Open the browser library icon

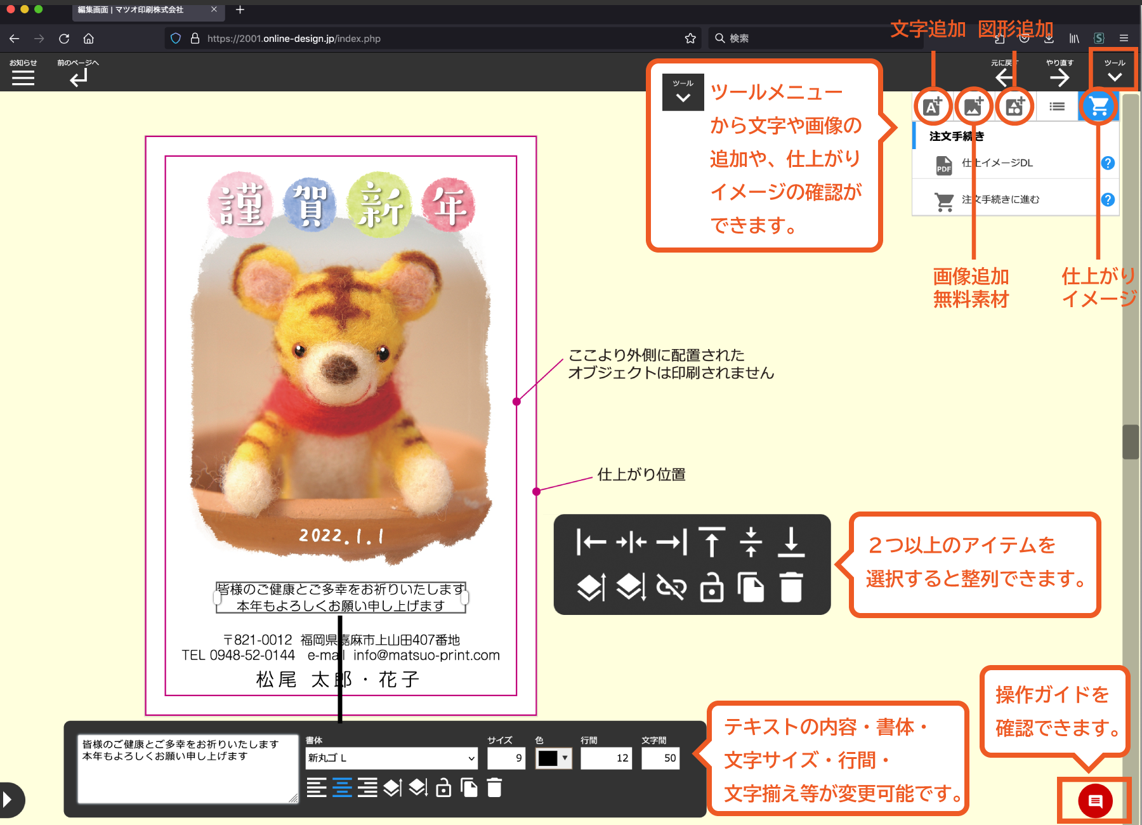tap(1074, 38)
